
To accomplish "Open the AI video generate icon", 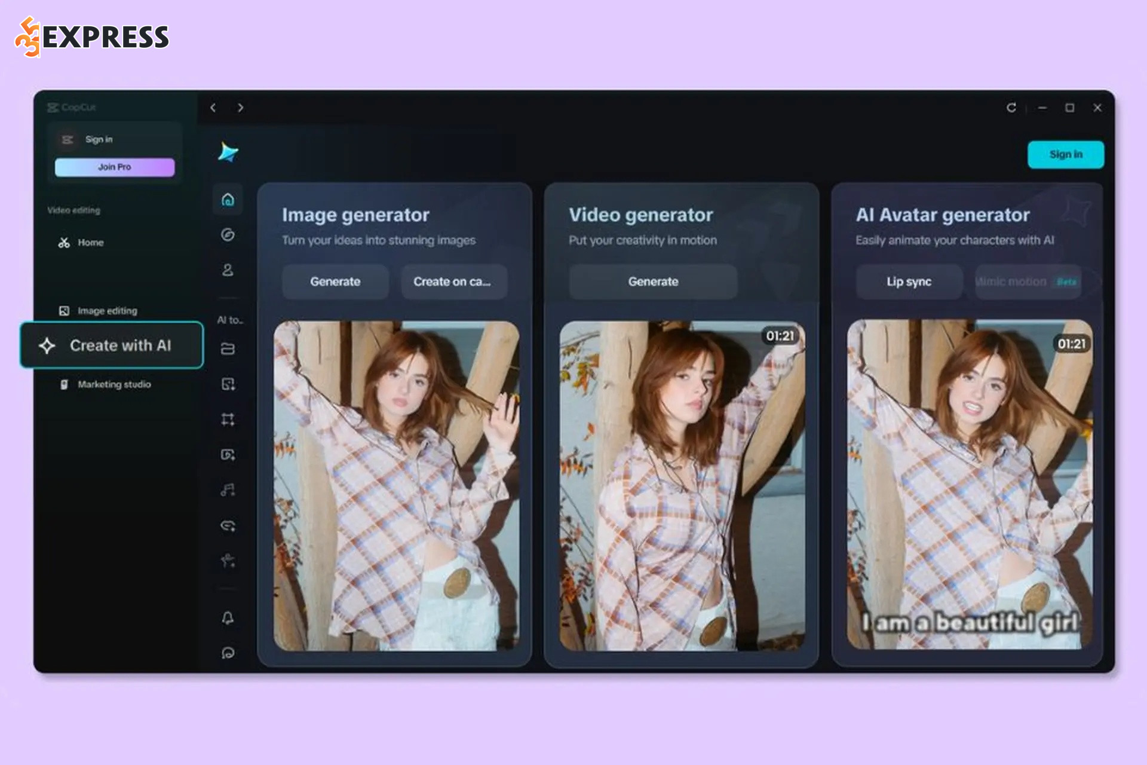I will (228, 455).
